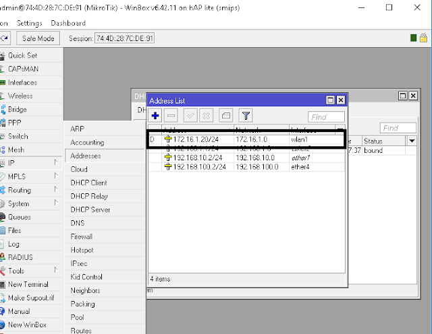Click the Session address field
Screen dimensions: 432x334
point(124,38)
